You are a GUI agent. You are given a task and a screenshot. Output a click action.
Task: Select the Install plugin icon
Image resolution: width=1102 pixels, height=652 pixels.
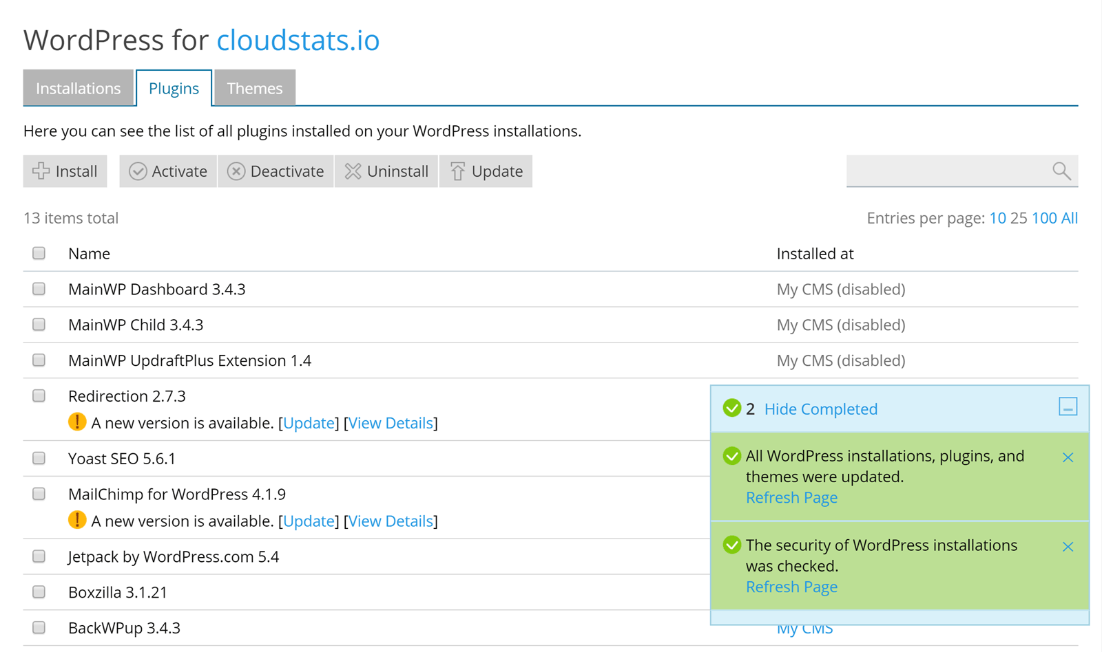click(x=41, y=171)
